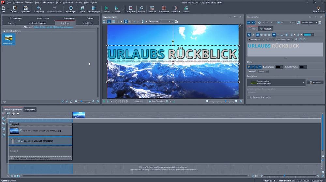
Task: Click the Hinzufügen plus icon
Action: click(70, 8)
